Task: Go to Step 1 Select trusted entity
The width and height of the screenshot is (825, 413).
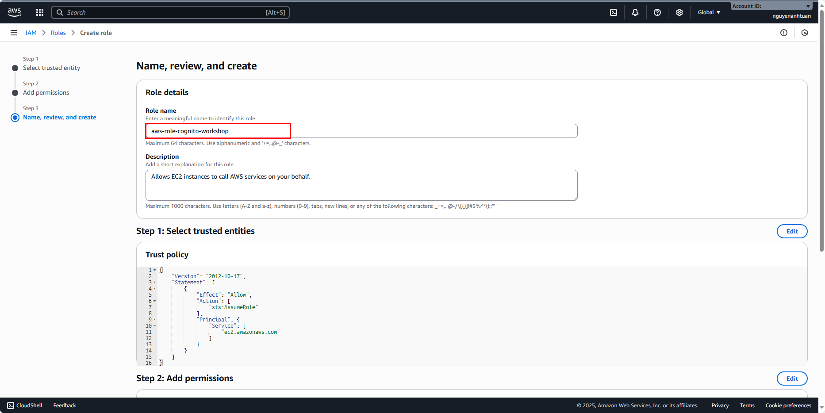Action: pyautogui.click(x=51, y=68)
